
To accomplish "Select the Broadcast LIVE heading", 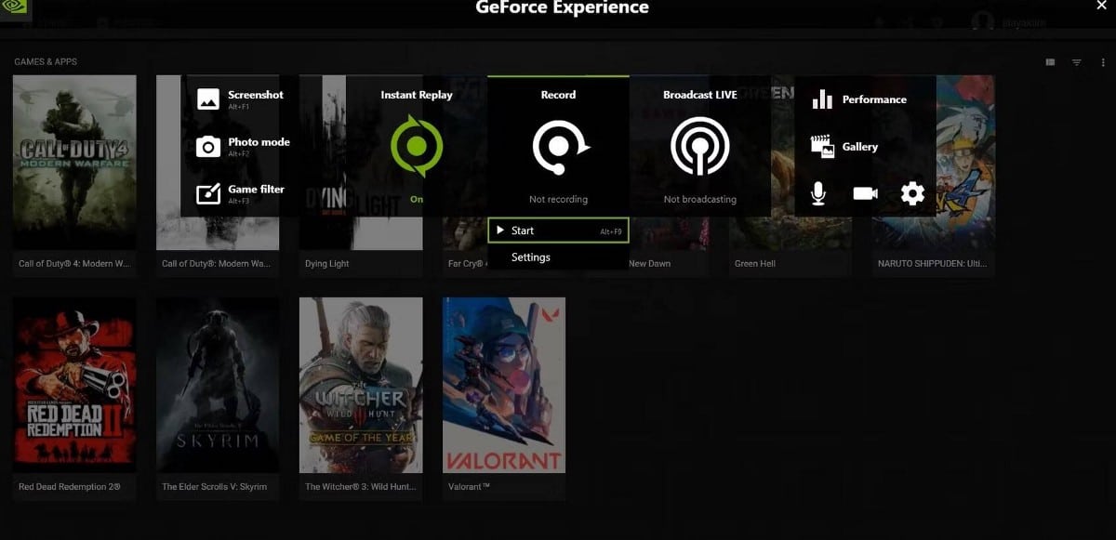I will coord(700,95).
